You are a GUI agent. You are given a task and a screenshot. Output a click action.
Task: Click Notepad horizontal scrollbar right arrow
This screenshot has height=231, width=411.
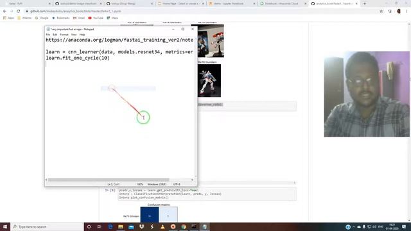192,180
